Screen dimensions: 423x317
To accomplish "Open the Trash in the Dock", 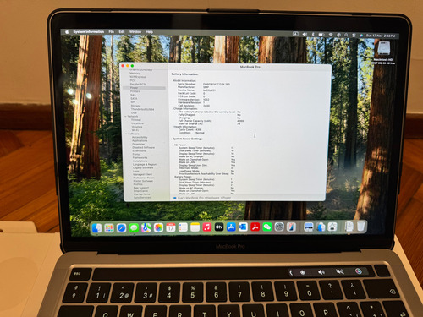I will pyautogui.click(x=361, y=227).
